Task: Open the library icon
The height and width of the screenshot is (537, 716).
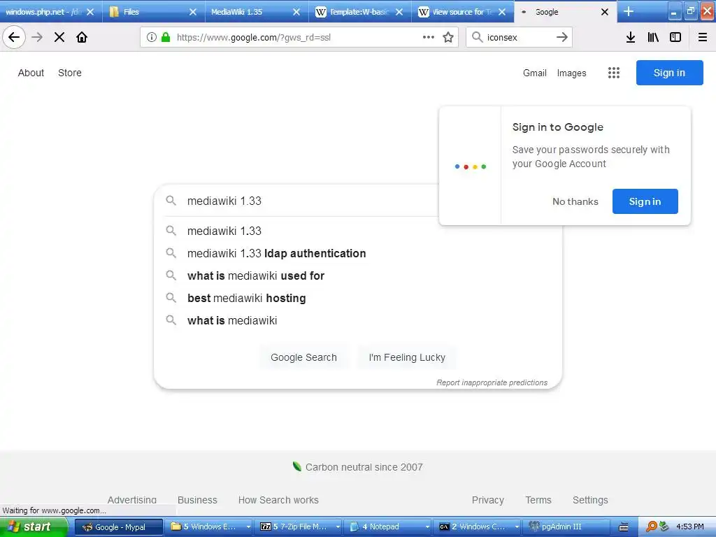Action: (x=653, y=38)
